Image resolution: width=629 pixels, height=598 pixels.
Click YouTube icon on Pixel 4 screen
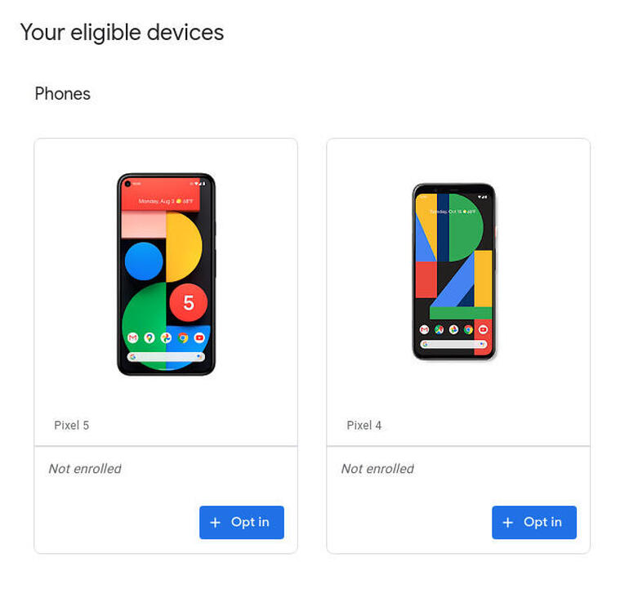point(484,330)
